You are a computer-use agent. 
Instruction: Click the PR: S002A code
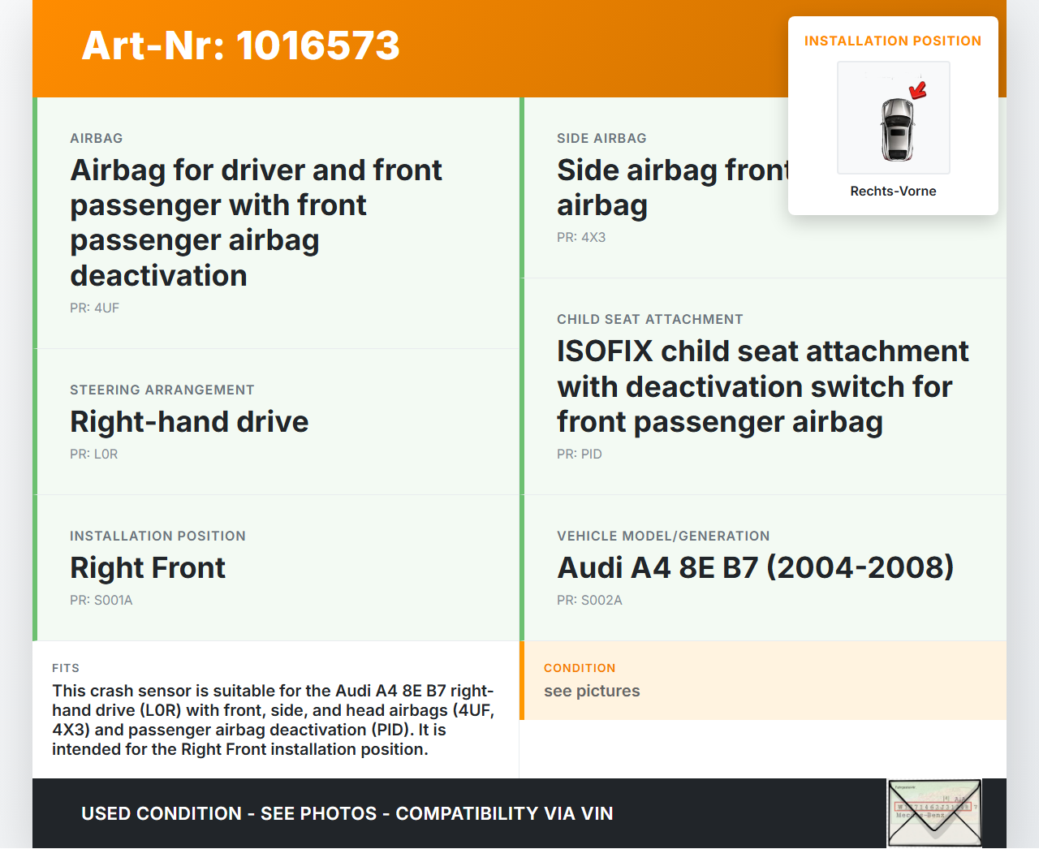[x=589, y=601]
